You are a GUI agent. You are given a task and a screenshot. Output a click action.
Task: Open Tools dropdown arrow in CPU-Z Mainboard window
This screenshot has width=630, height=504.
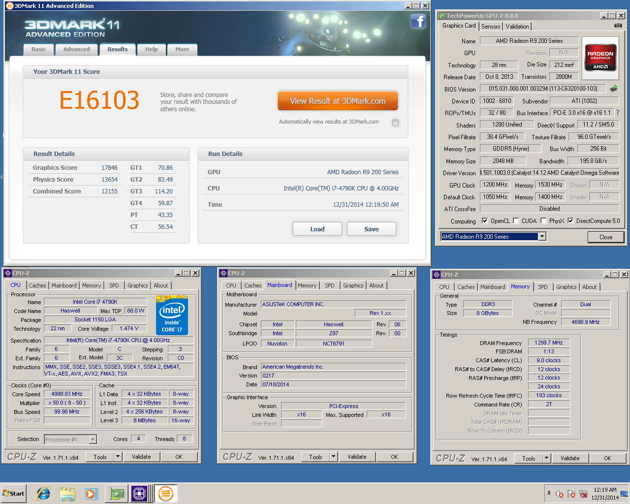coord(333,457)
